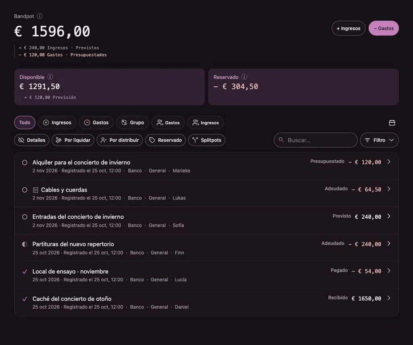This screenshot has height=345, width=413.
Task: Expand Entradas del concierto de invierno chevron
Action: 389,216
